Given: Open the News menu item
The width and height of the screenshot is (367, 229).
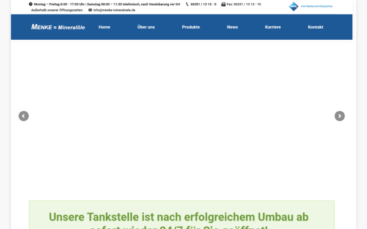Looking at the screenshot, I should pos(232,27).
